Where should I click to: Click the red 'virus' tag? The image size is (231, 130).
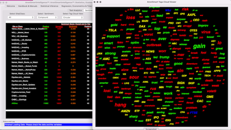[x=206, y=32]
